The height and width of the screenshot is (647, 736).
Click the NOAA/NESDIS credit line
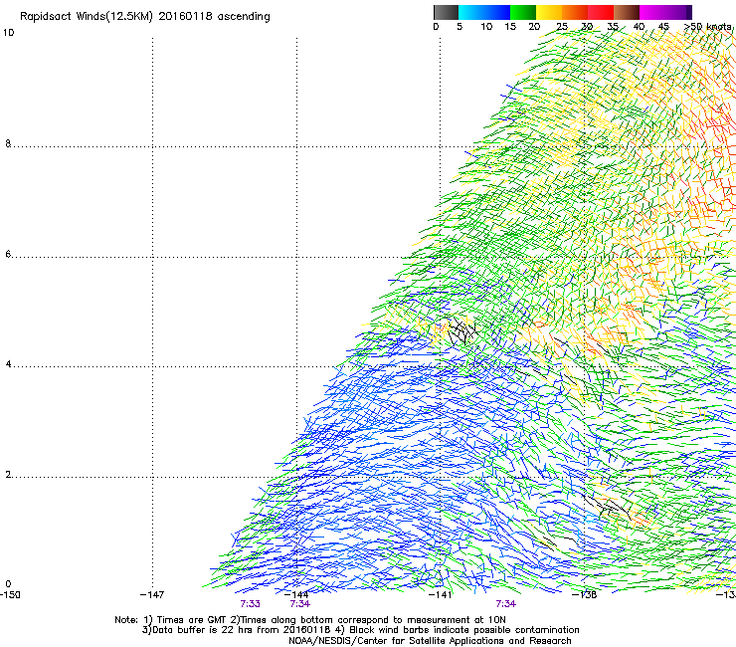[430, 641]
